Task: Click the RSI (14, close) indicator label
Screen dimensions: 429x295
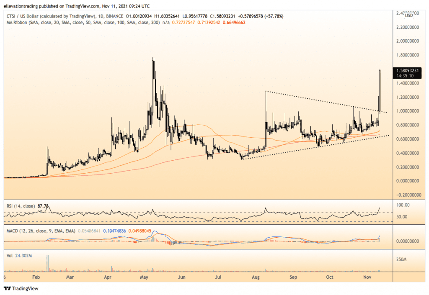Action: pyautogui.click(x=21, y=206)
